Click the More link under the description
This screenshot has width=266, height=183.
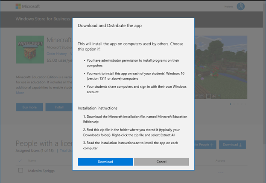[20, 93]
